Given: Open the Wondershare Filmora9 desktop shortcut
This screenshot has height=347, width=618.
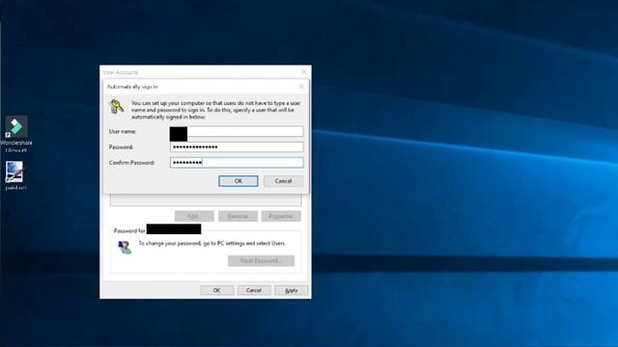Looking at the screenshot, I should pyautogui.click(x=16, y=134).
